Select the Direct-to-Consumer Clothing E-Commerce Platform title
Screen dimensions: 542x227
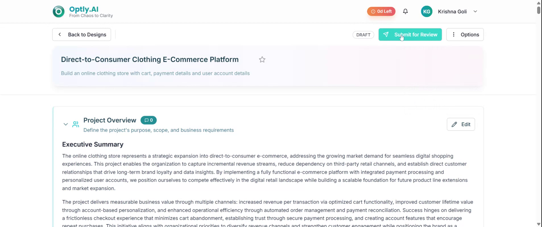(150, 59)
